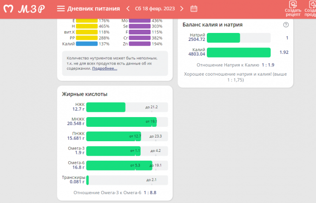Image resolution: width=316 pixels, height=203 pixels.
Task: Follow the Подробнее link
Action: [105, 68]
